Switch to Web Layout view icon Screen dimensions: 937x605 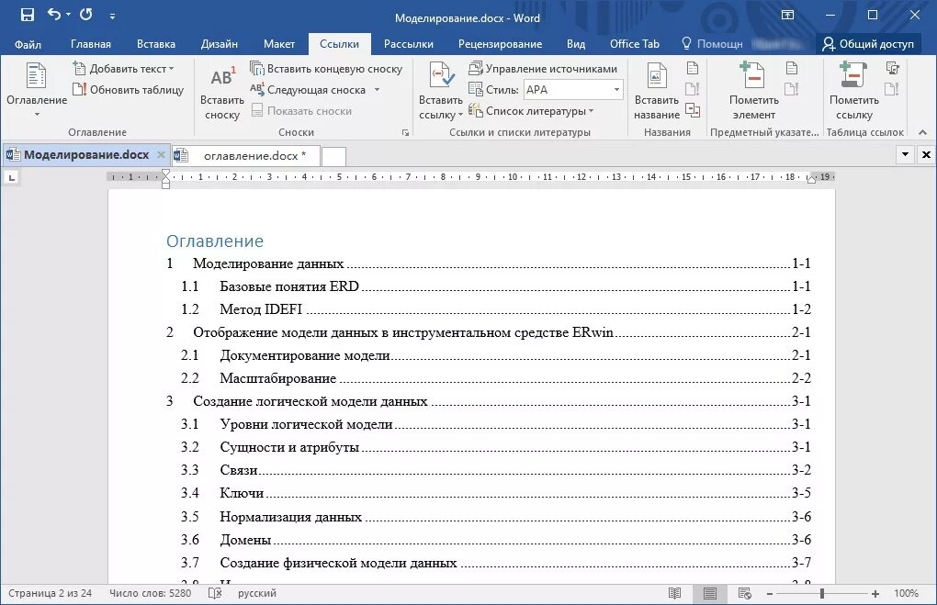click(x=745, y=594)
